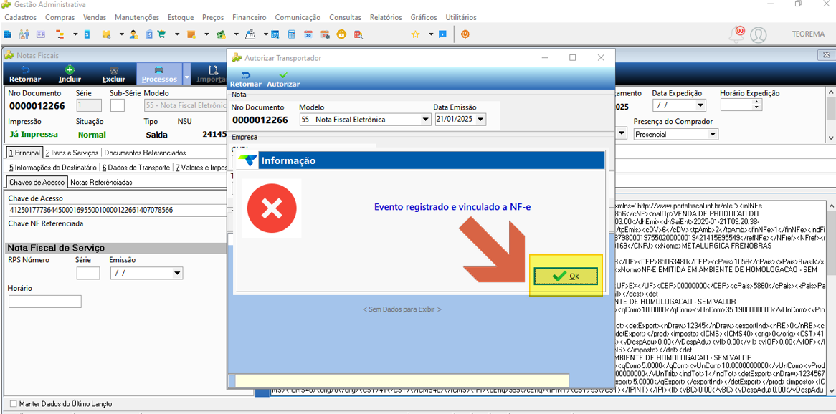Click the Sub-Série input field
The height and width of the screenshot is (414, 836).
coord(117,105)
